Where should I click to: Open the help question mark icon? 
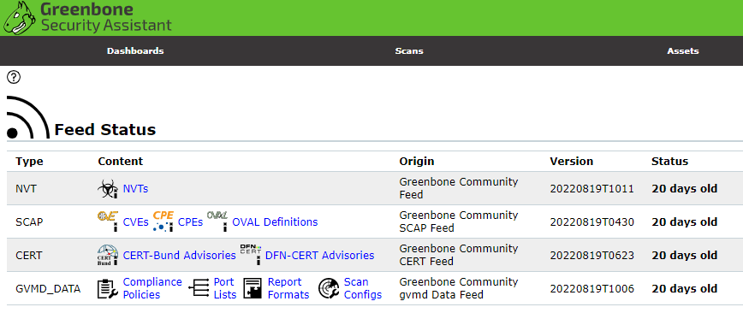tap(15, 77)
